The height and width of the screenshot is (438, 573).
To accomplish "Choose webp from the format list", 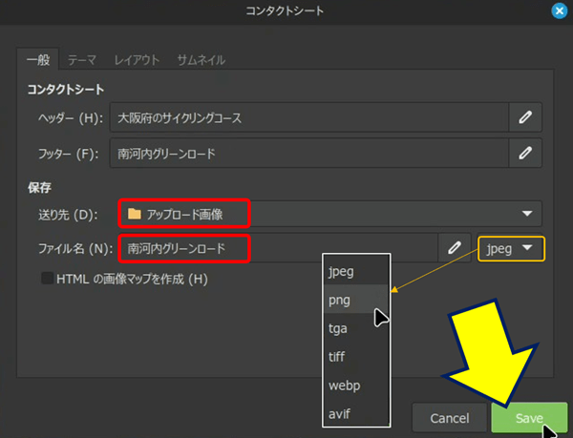I will pyautogui.click(x=355, y=386).
